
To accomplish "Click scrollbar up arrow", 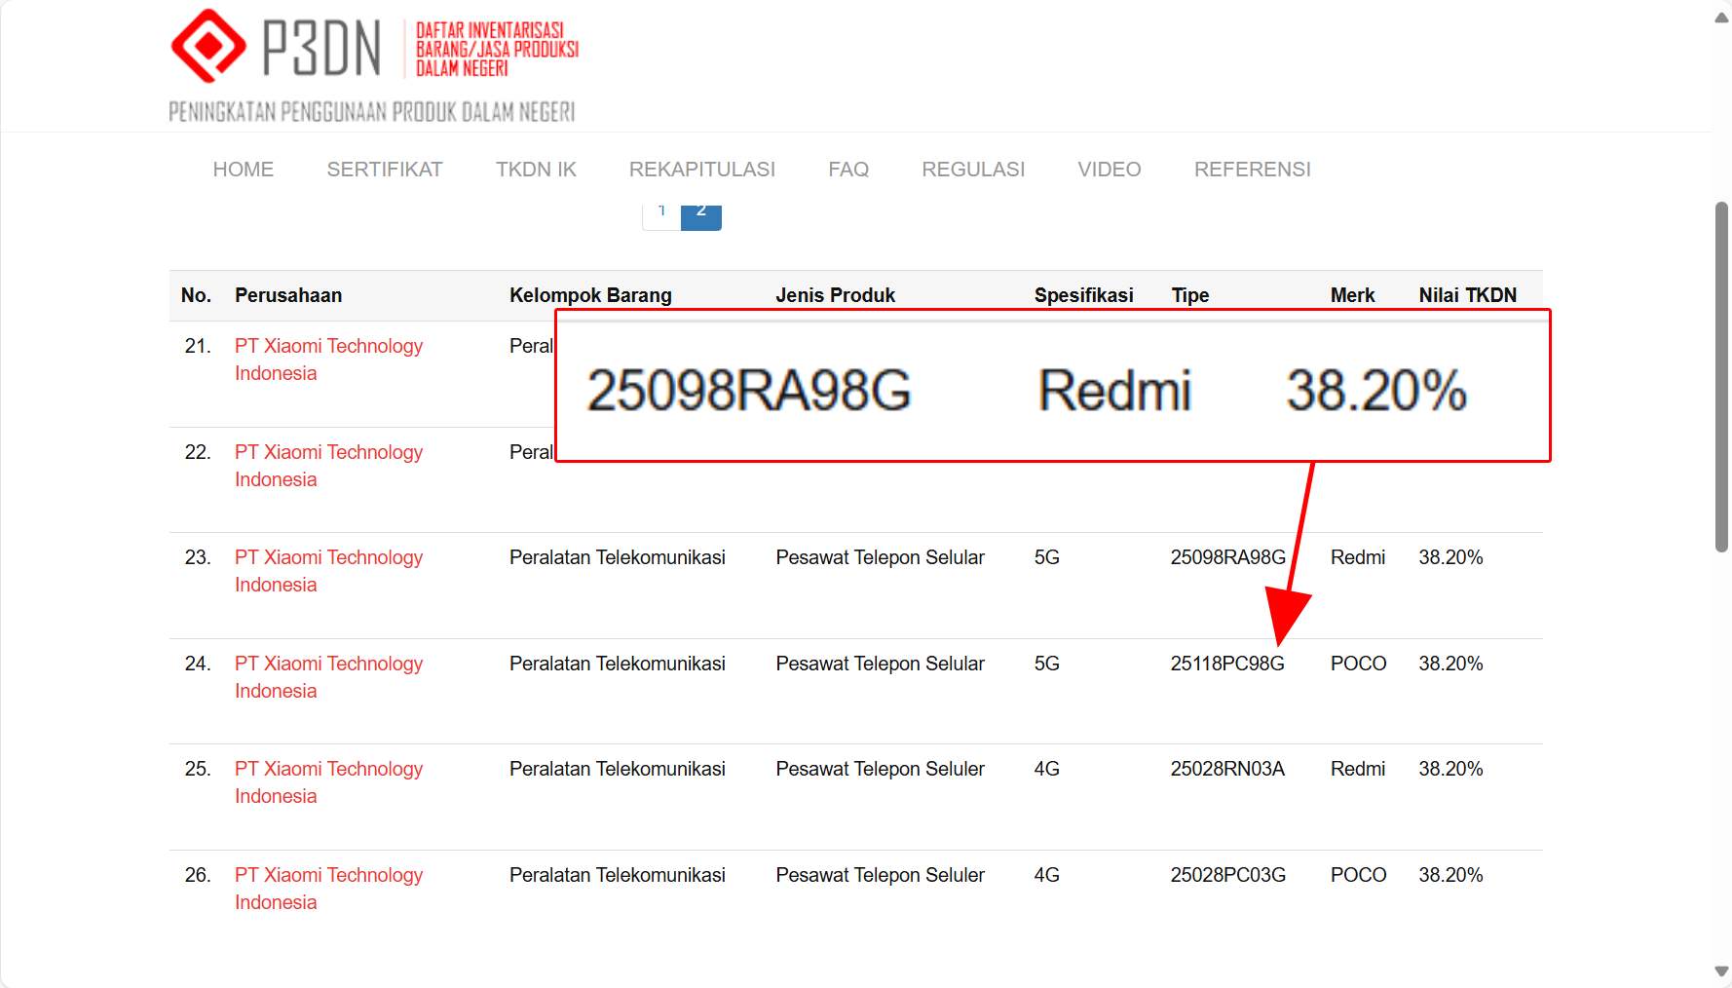I will coord(1721,18).
